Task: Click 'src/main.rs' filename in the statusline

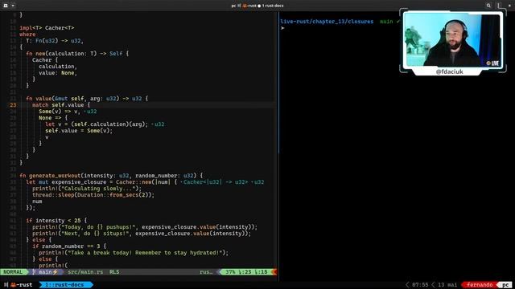Action: coord(85,272)
